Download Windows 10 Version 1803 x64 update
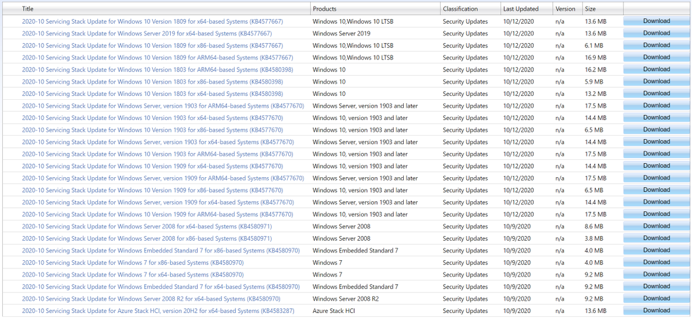Image resolution: width=692 pixels, height=318 pixels. [x=657, y=94]
